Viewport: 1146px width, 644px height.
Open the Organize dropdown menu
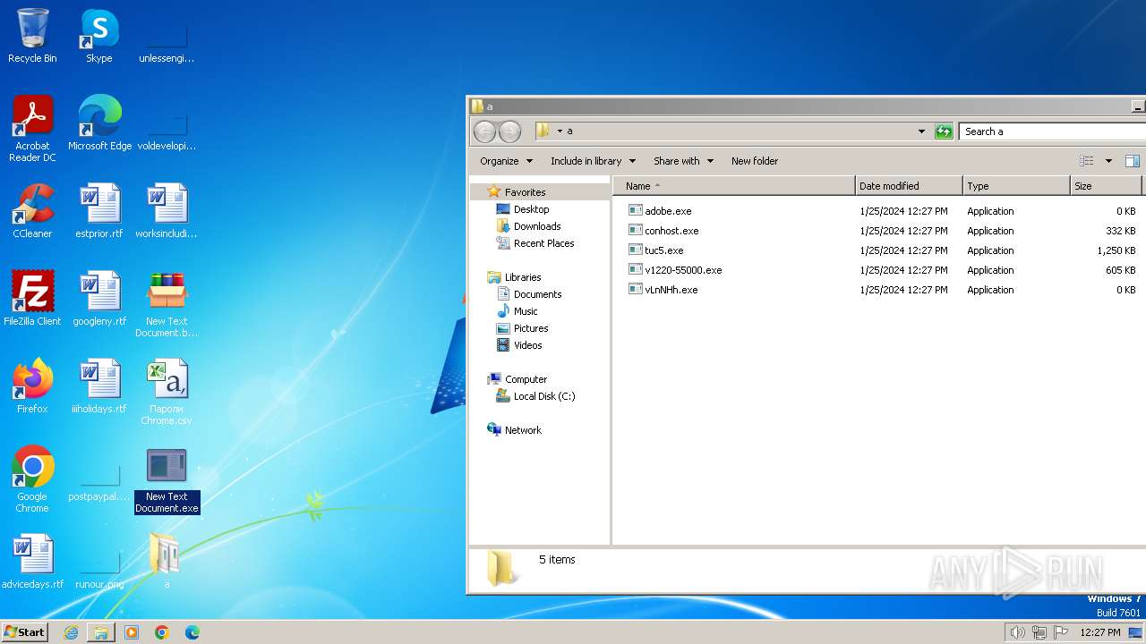[507, 161]
